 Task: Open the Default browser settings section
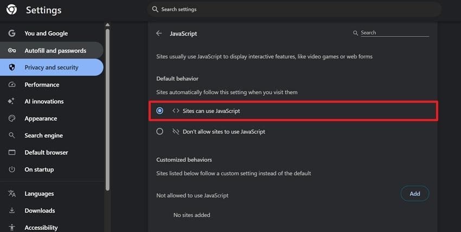[46, 153]
